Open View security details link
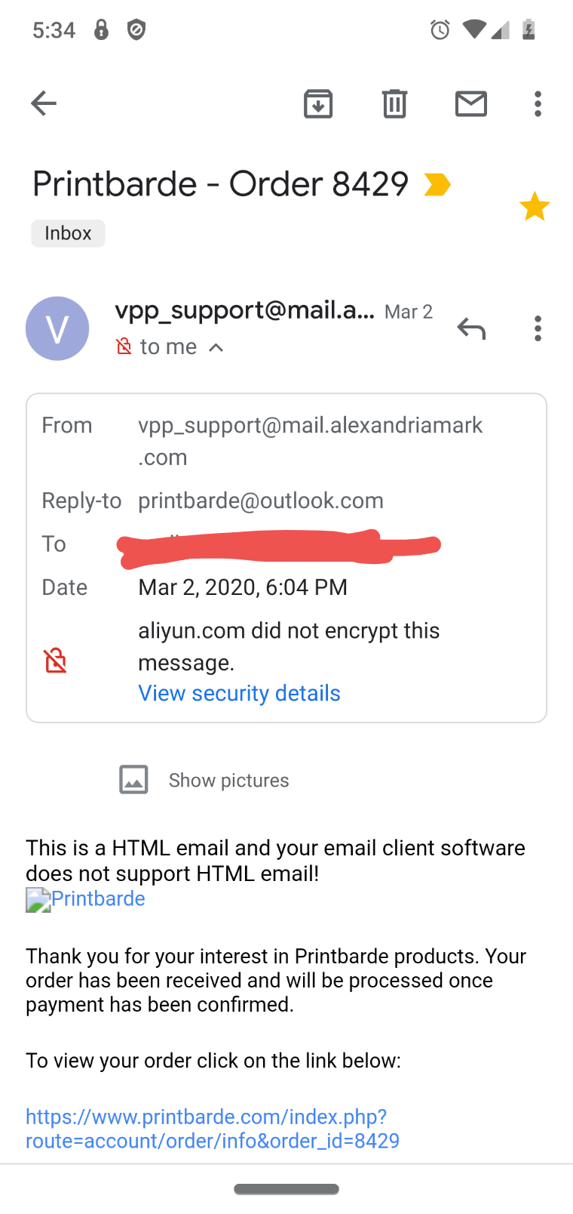The height and width of the screenshot is (1214, 573). (x=239, y=693)
